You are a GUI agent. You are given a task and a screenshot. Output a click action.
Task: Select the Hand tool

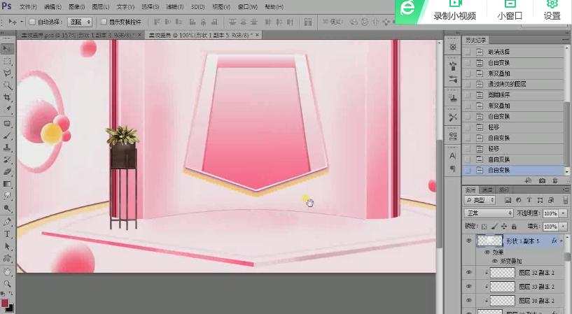tap(8, 271)
